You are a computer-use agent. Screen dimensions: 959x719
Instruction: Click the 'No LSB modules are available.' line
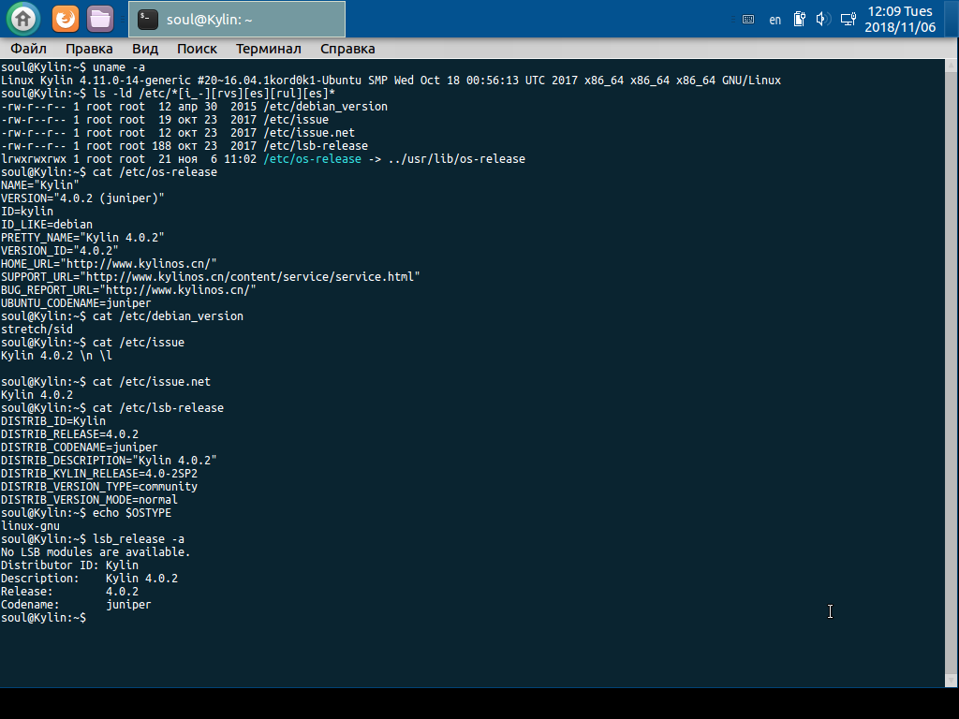[96, 552]
